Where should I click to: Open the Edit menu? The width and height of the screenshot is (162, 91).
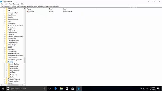(6, 4)
